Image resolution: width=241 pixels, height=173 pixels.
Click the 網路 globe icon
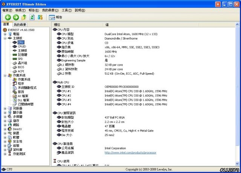click(10, 125)
